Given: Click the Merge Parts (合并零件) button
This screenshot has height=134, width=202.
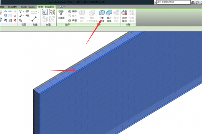Looking at the screenshot, I should click(x=109, y=16).
